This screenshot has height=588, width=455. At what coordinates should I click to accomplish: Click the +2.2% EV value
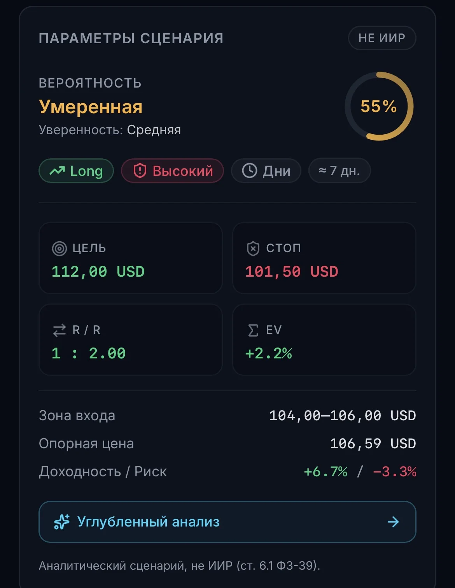[269, 353]
